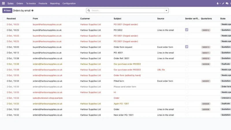
Task: Open quotation tag S00009
Action: point(206,64)
